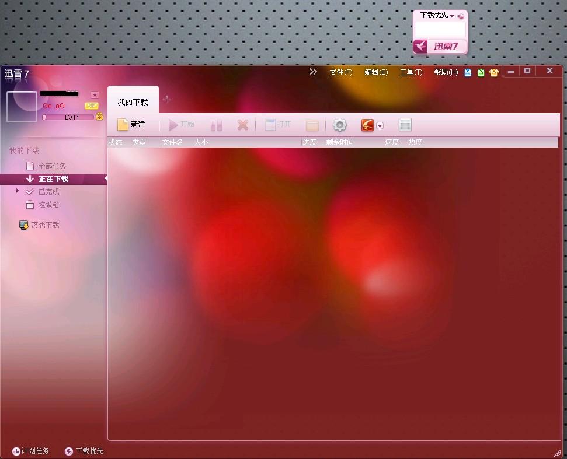Click the 迅雷7 logo button on the floating widget

(x=440, y=47)
